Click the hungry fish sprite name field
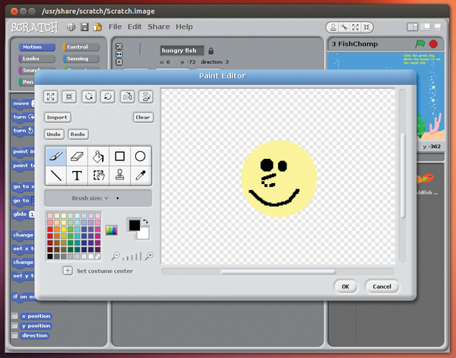Viewport: 456px width, 358px height. 182,51
